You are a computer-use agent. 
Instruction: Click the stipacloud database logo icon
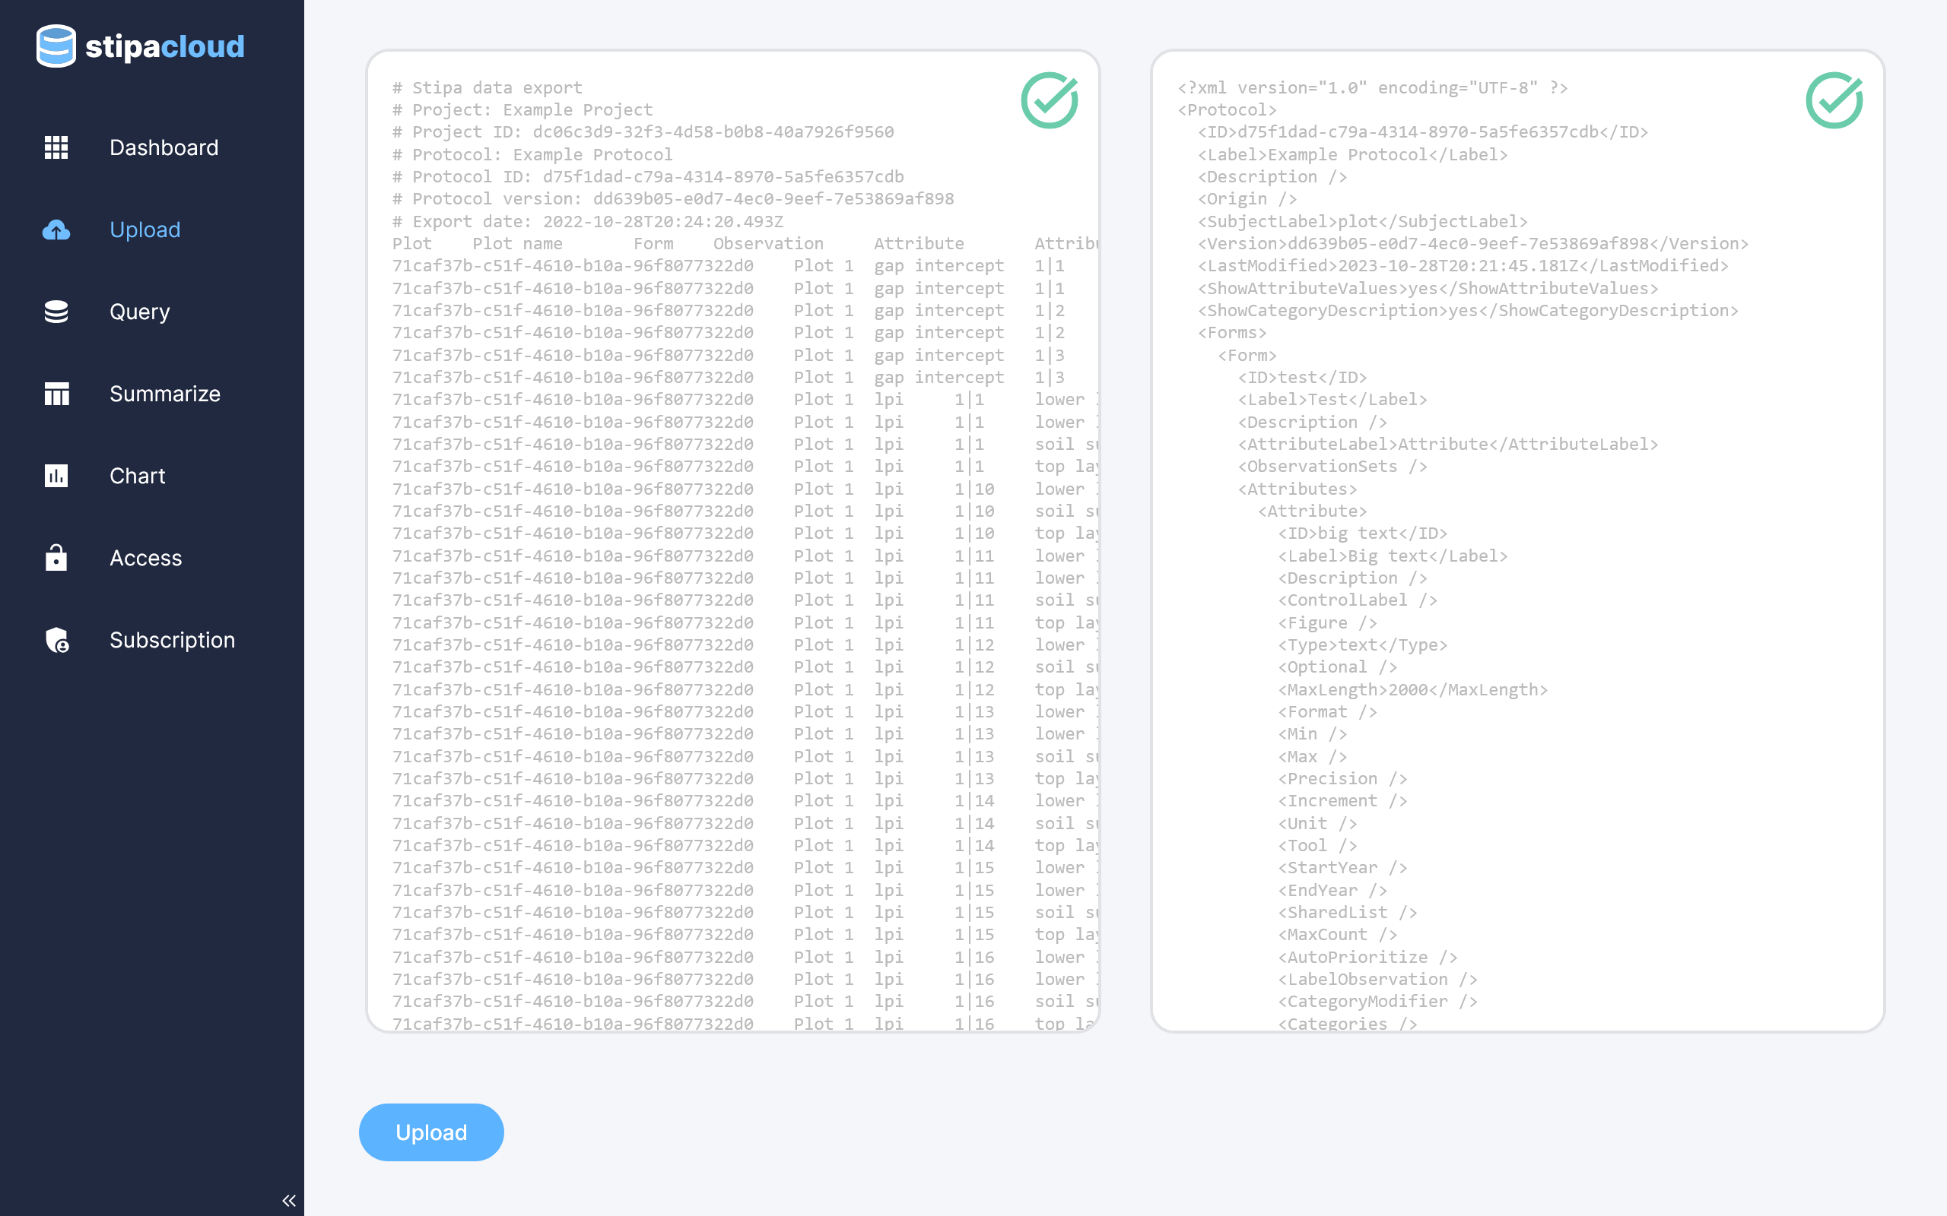pos(56,46)
